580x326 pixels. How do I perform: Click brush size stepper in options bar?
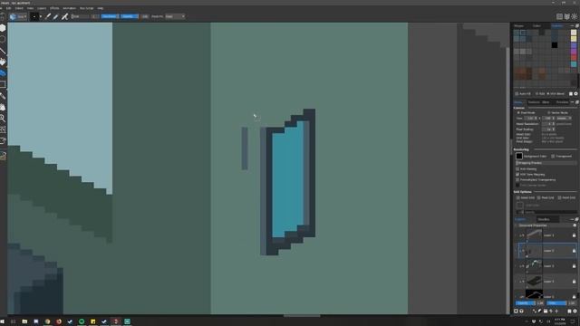(94, 16)
